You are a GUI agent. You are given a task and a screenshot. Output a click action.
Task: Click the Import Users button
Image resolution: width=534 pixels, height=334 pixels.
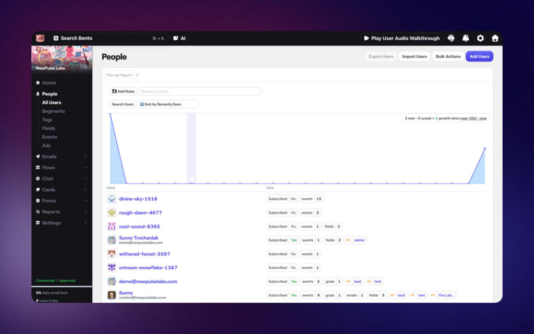click(x=414, y=56)
